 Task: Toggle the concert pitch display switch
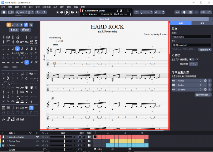[191, 59]
